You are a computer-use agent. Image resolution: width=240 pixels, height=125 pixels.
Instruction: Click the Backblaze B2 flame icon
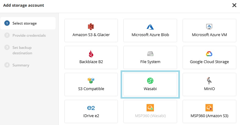coord(91,54)
